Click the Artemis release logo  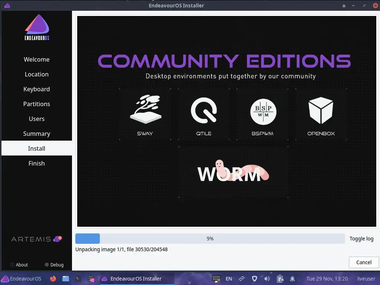37,239
